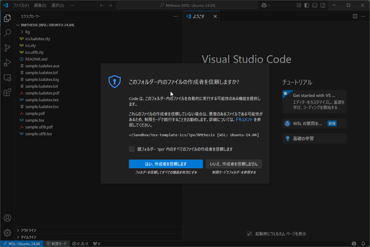The height and width of the screenshot is (247, 370).
Task: Open sample.lualatex.lot file
Action: (99, 86)
